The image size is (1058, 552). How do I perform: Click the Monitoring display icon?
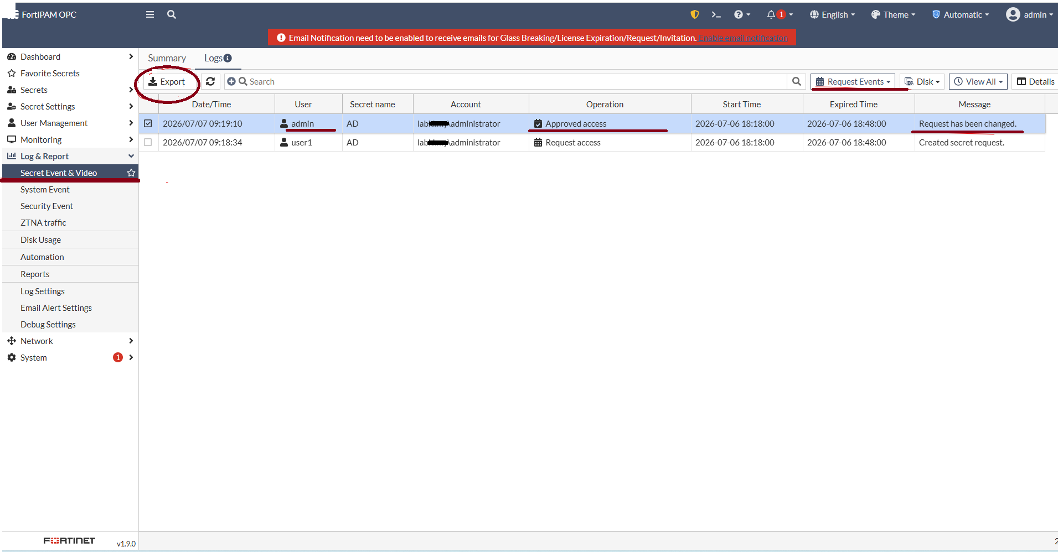12,139
